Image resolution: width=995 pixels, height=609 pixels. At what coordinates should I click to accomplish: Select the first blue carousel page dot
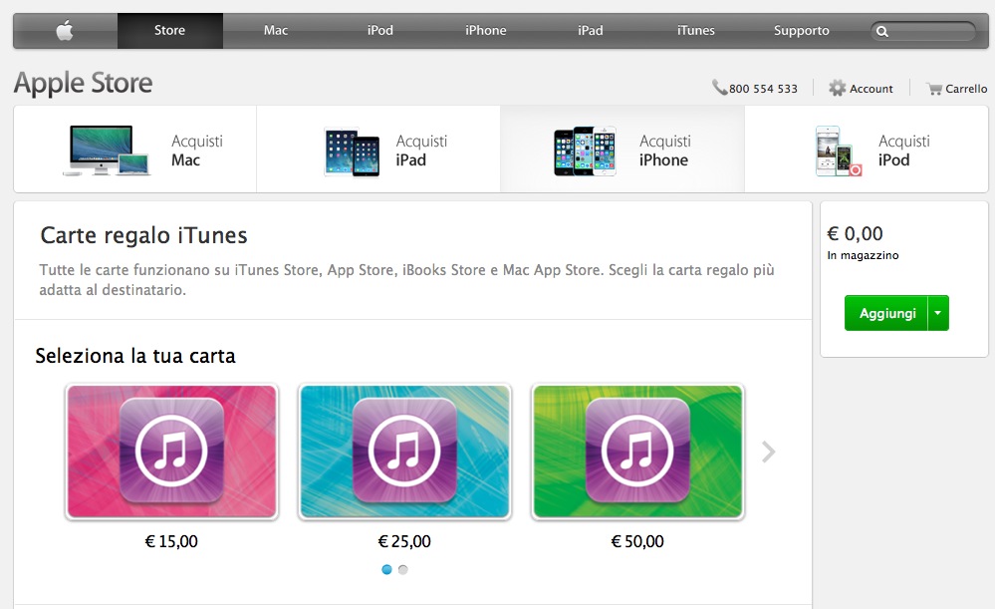pos(386,569)
